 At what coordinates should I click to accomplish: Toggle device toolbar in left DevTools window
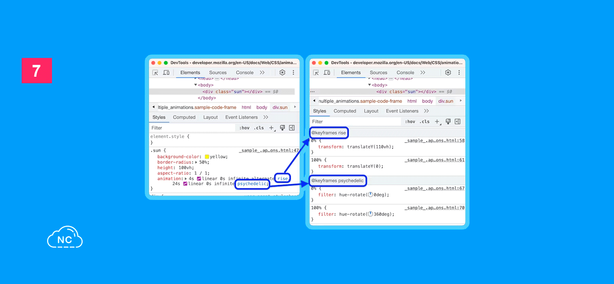coord(166,73)
